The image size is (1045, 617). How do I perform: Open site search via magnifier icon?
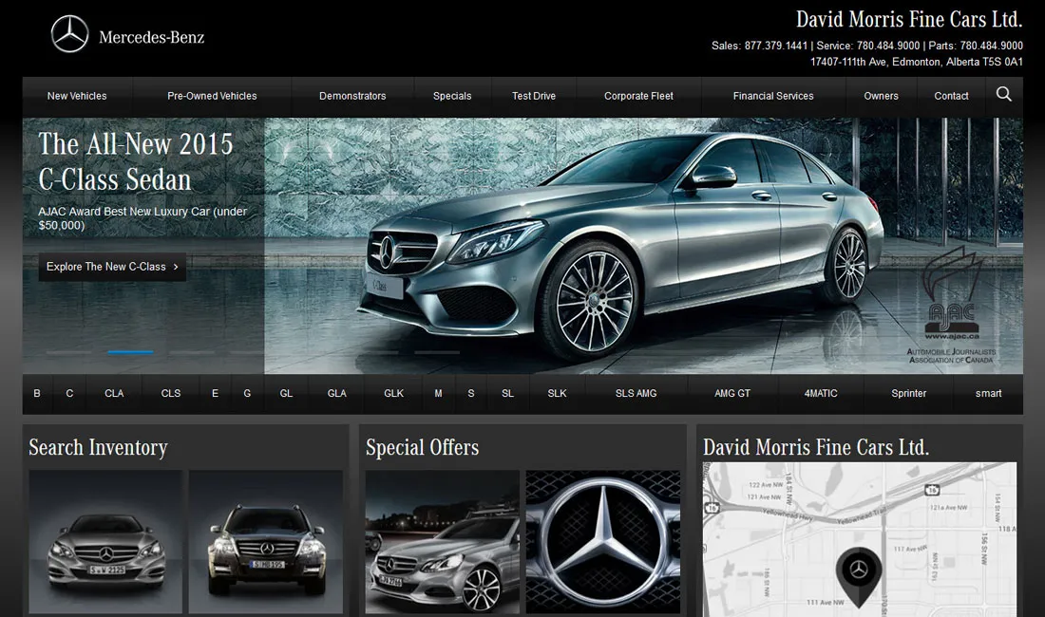1004,95
